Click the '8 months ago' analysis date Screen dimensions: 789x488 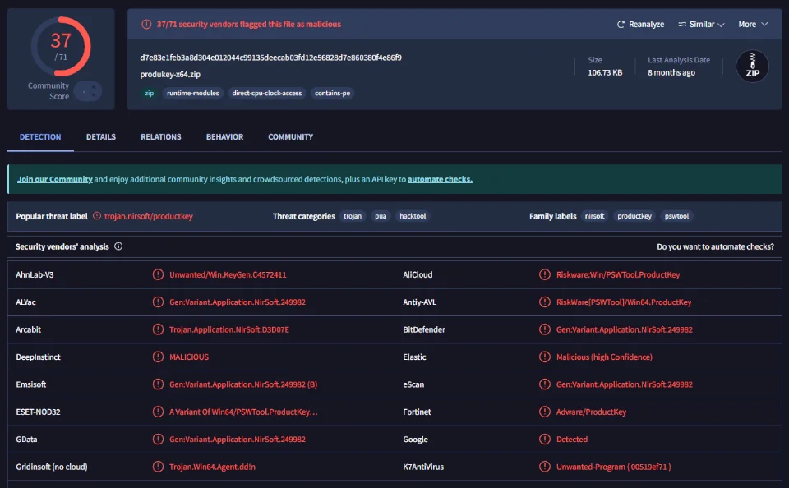point(671,72)
